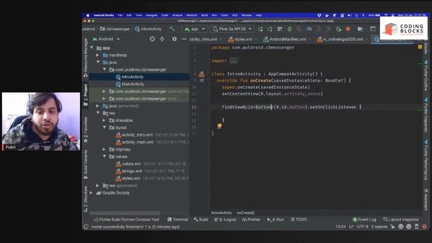Toggle the Structure side tab
This screenshot has width=432, height=243.
[86, 199]
